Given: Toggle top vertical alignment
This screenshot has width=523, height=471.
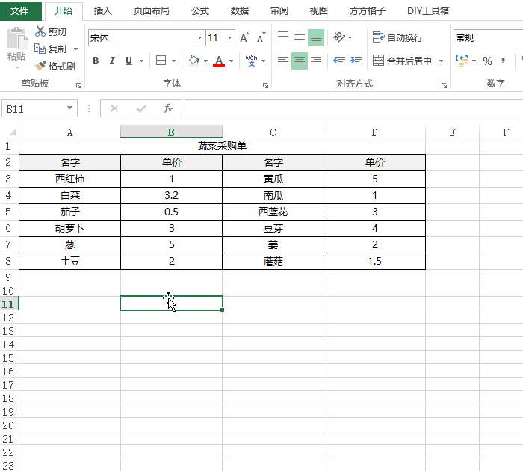Looking at the screenshot, I should point(283,37).
